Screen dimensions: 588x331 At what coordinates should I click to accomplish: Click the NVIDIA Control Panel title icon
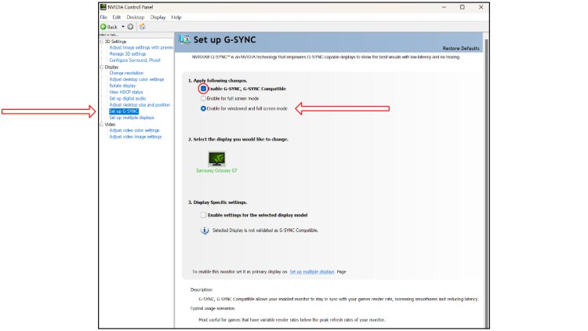coord(103,7)
